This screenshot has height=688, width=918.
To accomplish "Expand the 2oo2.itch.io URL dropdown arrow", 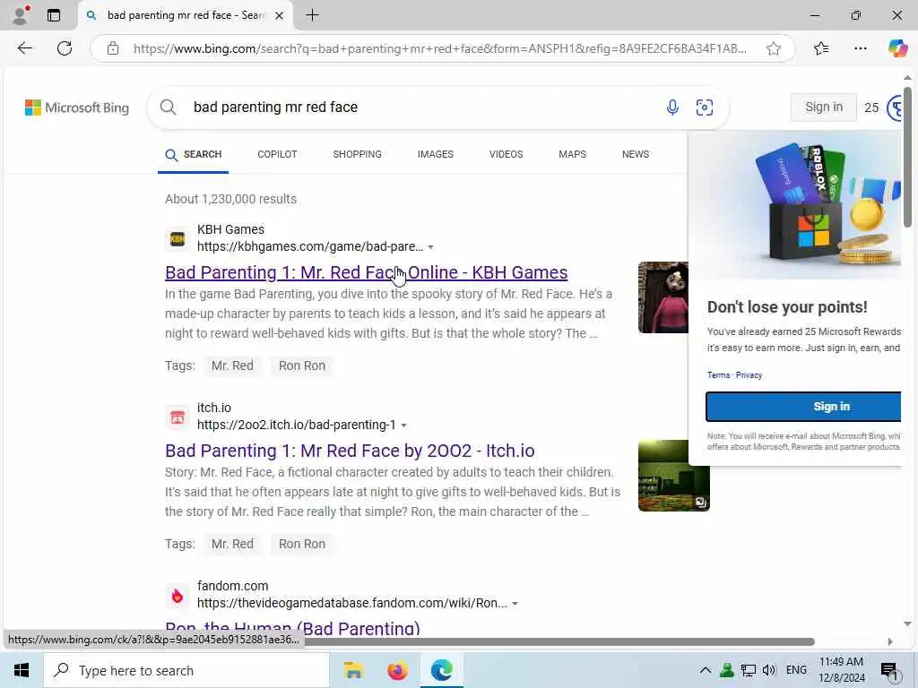I will tap(403, 426).
